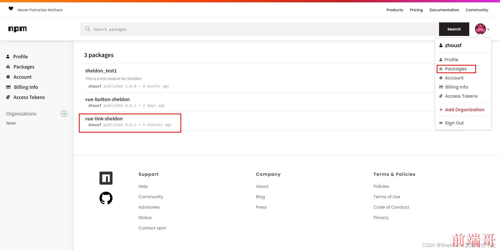Select Profile in the user dropdown menu
This screenshot has height=250, width=500.
coord(451,60)
